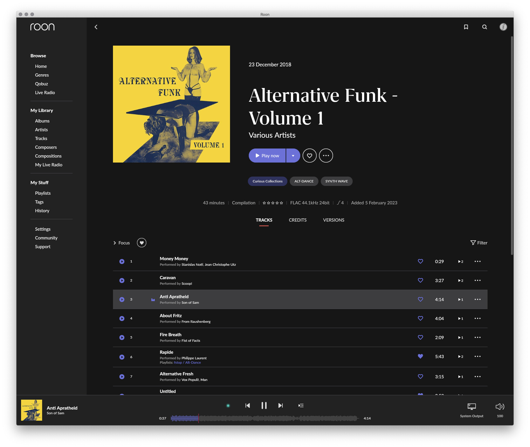Set the album star rating
530x447 pixels.
[x=273, y=203]
